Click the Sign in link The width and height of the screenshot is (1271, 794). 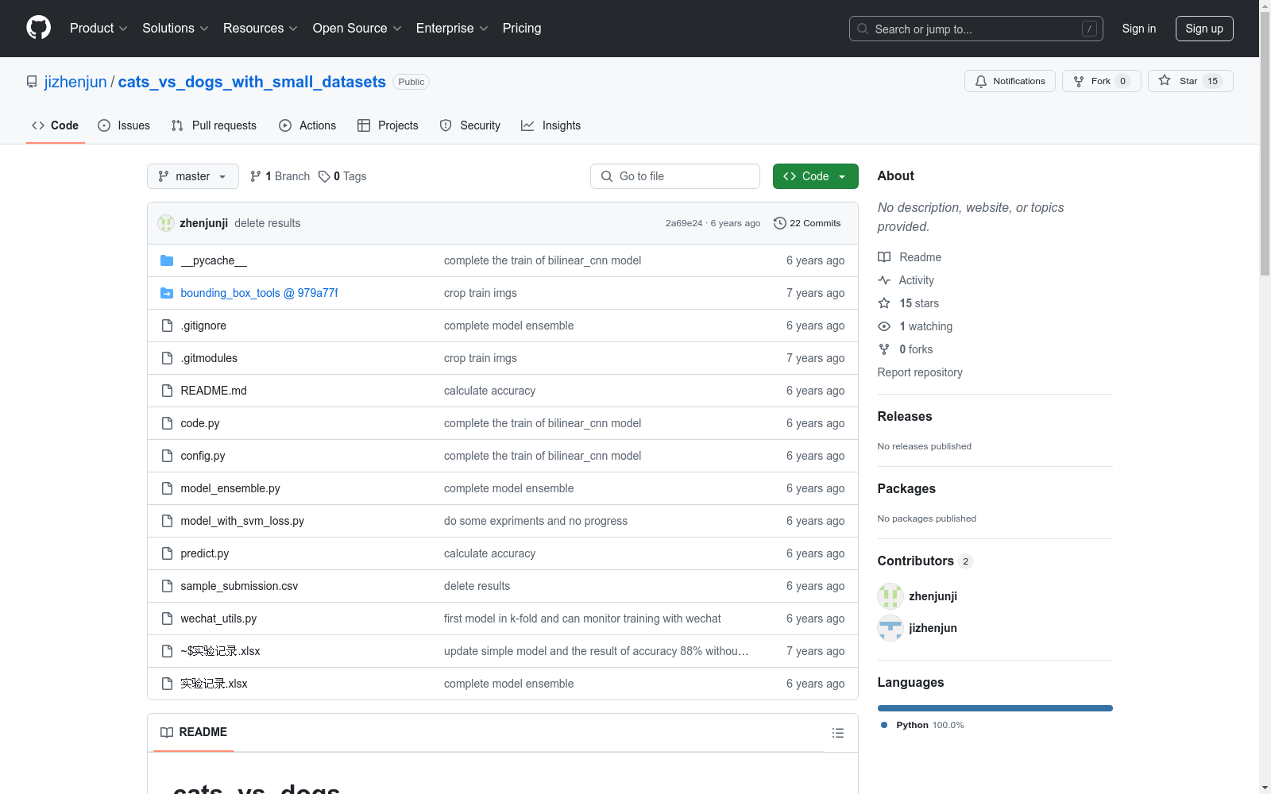point(1138,29)
